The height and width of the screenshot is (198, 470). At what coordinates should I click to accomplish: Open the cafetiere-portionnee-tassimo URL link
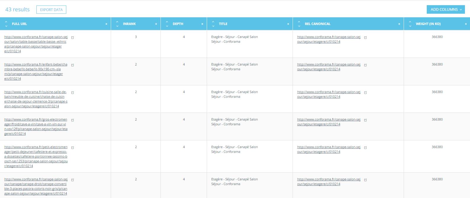[x=36, y=156]
